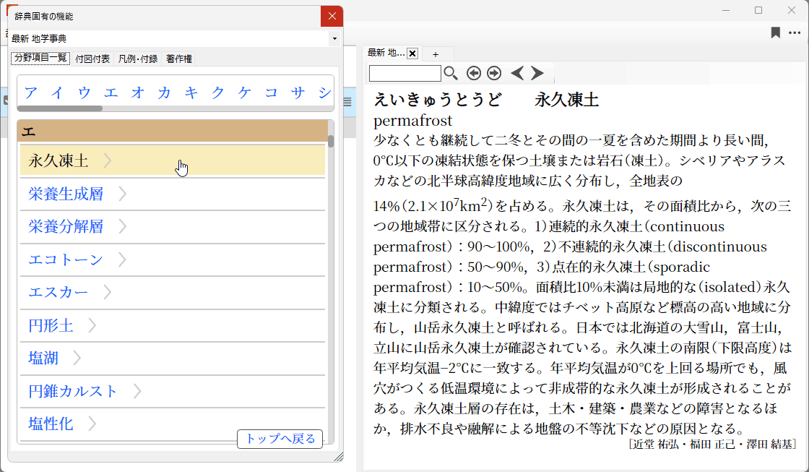
Task: Go to next entry with right chevron
Action: click(537, 73)
